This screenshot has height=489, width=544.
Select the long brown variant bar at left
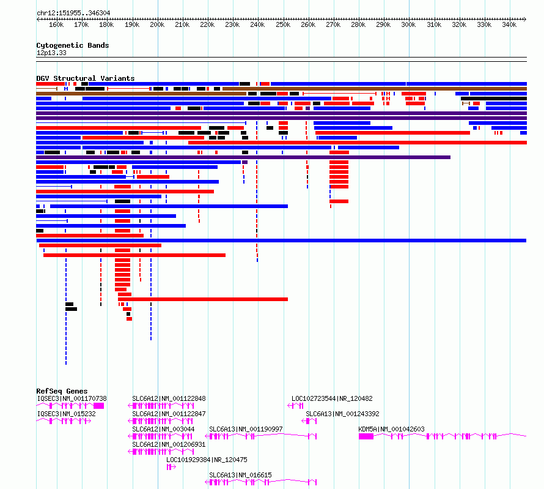[x=141, y=94]
